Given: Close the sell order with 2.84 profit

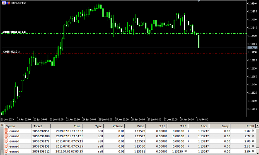Looking at the screenshot, I should coord(253,151).
